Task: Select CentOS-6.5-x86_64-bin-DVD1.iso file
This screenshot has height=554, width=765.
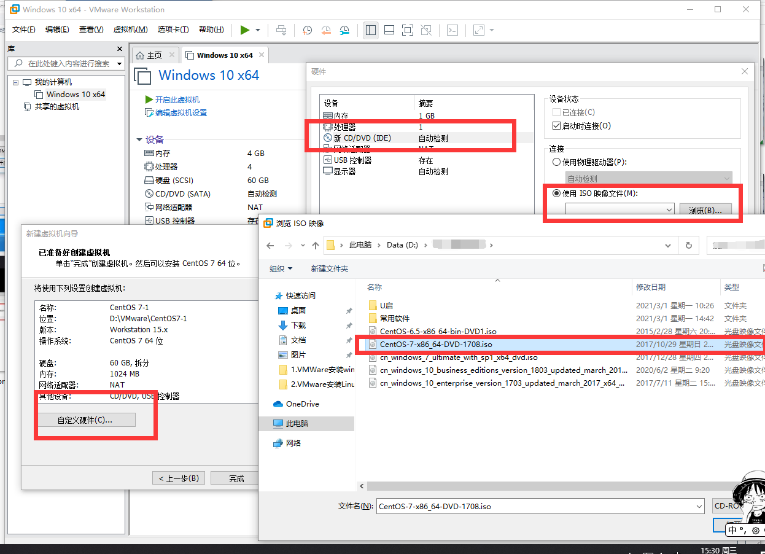Action: pyautogui.click(x=438, y=331)
